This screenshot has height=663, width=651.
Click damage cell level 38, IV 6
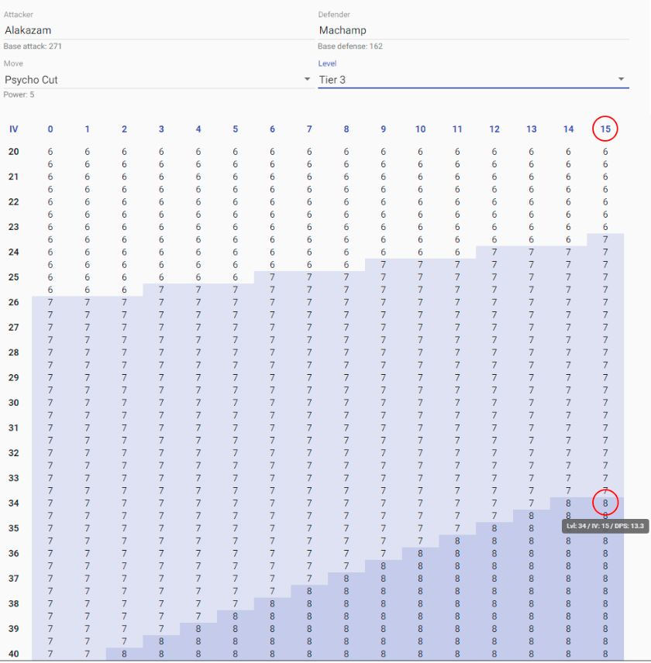pos(273,604)
